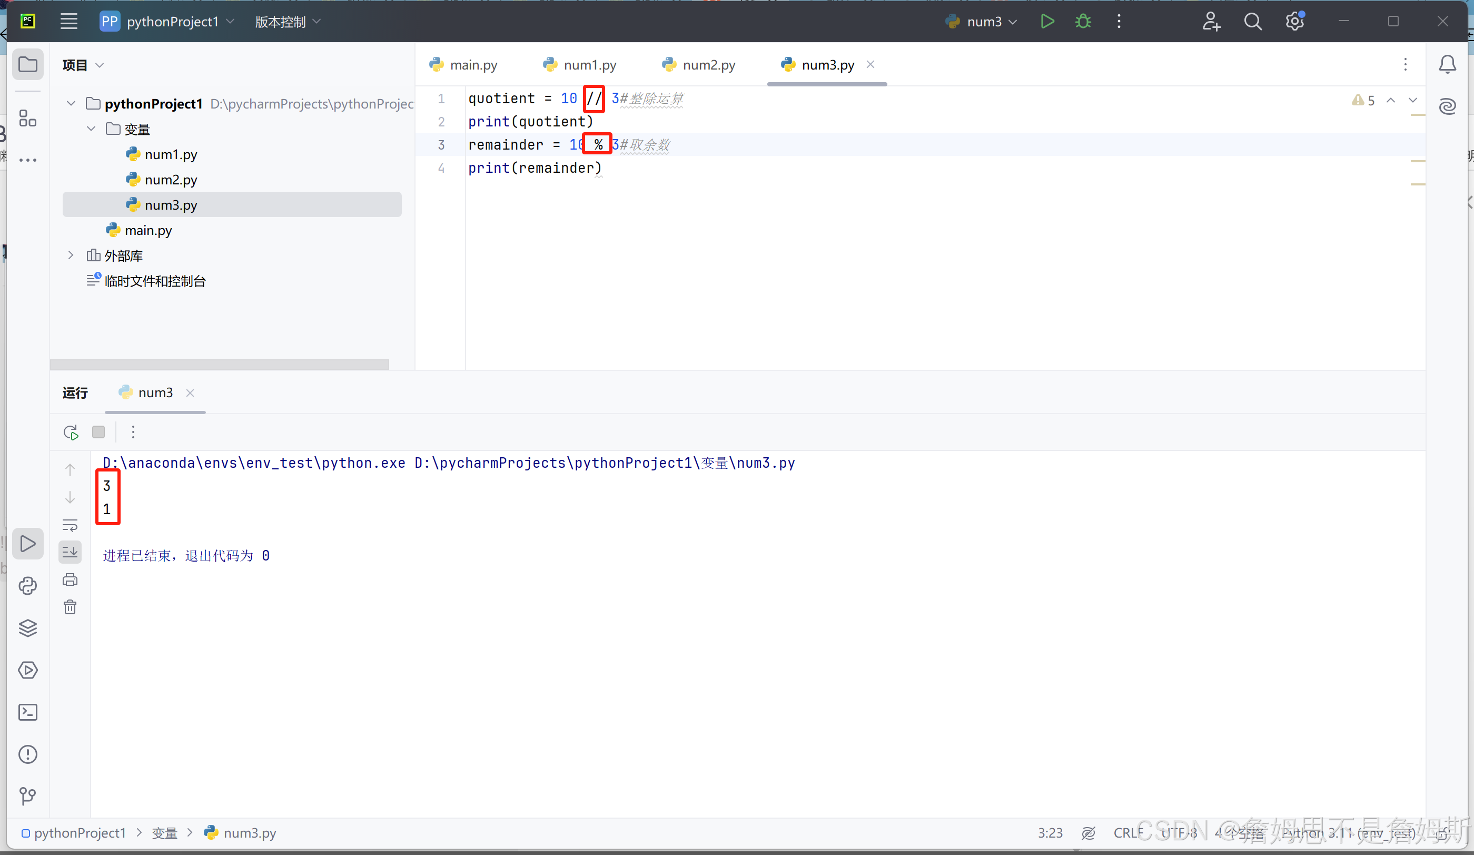The width and height of the screenshot is (1474, 855).
Task: Open the Git version control tool window
Action: (x=27, y=796)
